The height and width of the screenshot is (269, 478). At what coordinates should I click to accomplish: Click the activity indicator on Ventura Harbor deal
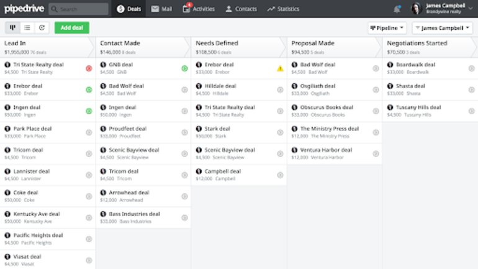(376, 153)
